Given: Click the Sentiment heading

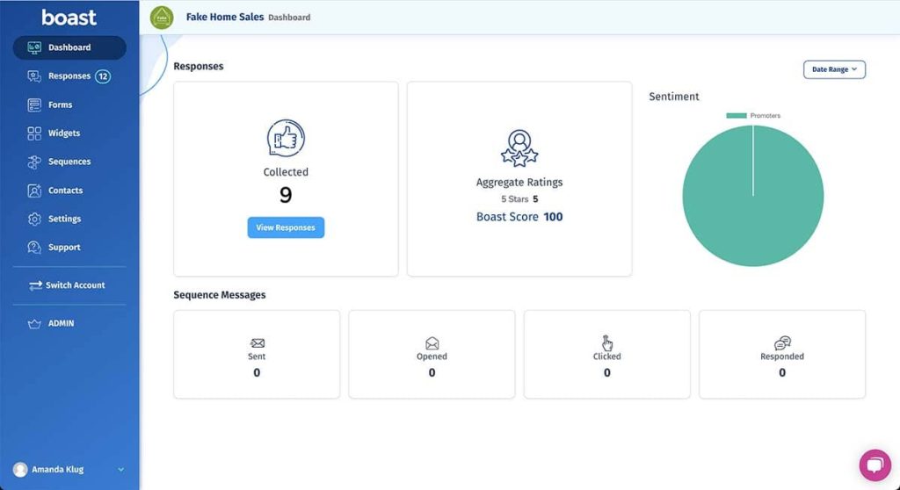Looking at the screenshot, I should point(674,97).
